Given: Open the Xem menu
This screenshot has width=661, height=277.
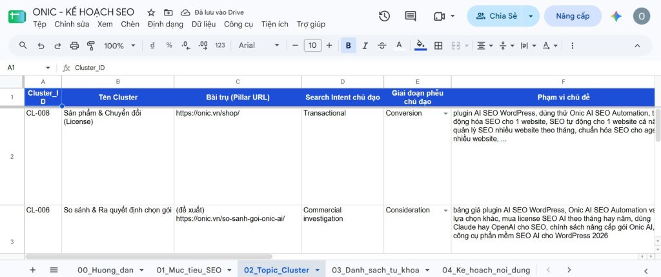Looking at the screenshot, I should (x=105, y=24).
